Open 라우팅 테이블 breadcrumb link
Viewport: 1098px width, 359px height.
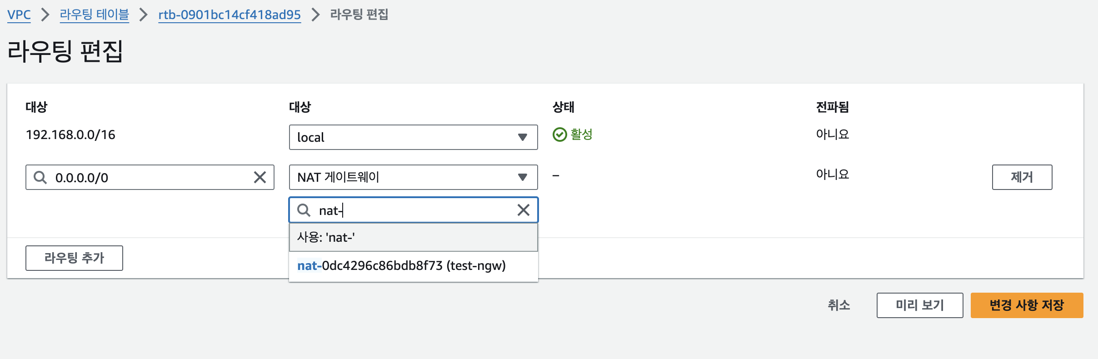coord(94,15)
